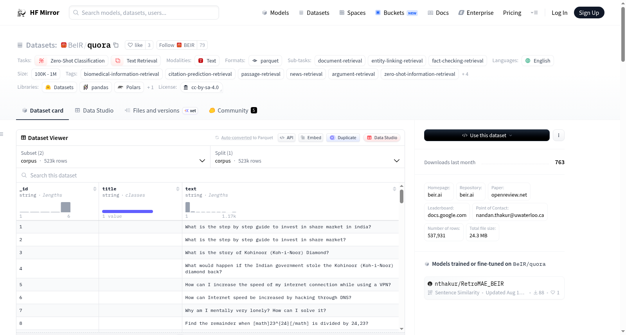Expand the Split corpus selector
This screenshot has width=626, height=335.
pyautogui.click(x=308, y=157)
